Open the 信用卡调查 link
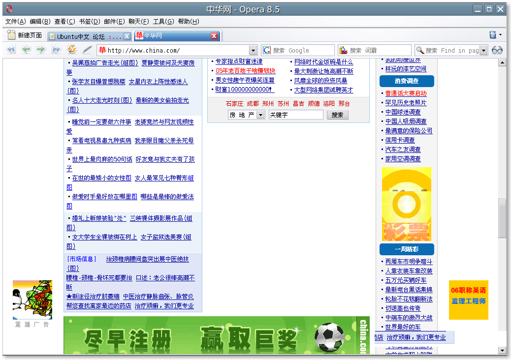 [x=400, y=140]
